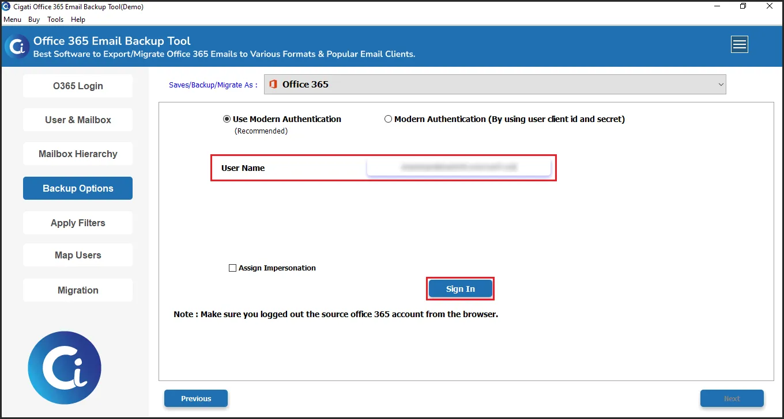Click the note about logging out of browser

[336, 314]
